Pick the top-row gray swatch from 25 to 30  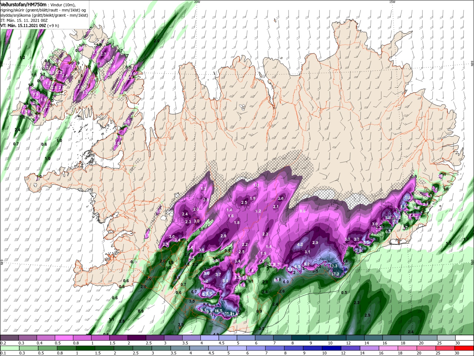(447, 338)
